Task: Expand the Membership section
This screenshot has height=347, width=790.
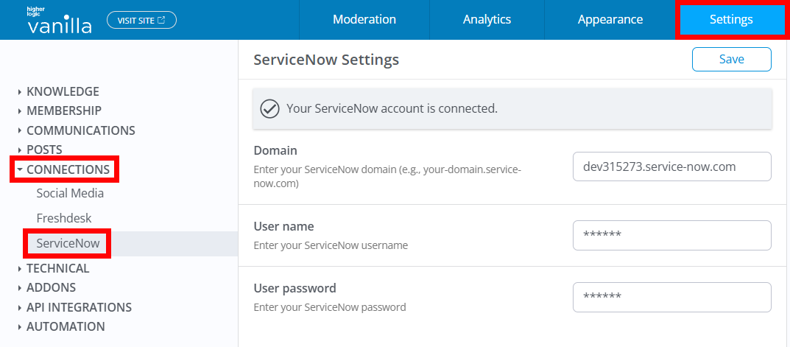Action: (x=64, y=111)
